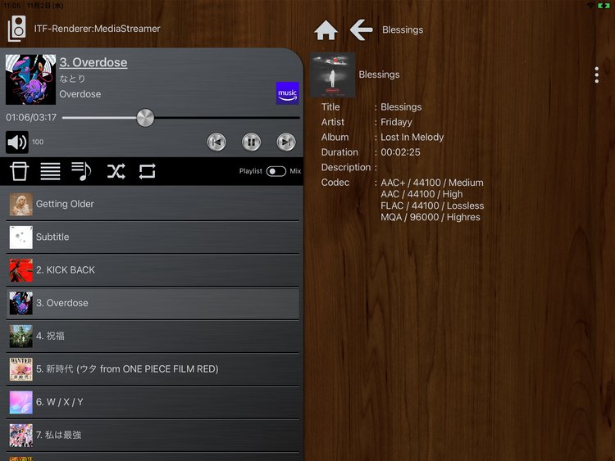
Task: Click the music note queue icon
Action: 82,171
